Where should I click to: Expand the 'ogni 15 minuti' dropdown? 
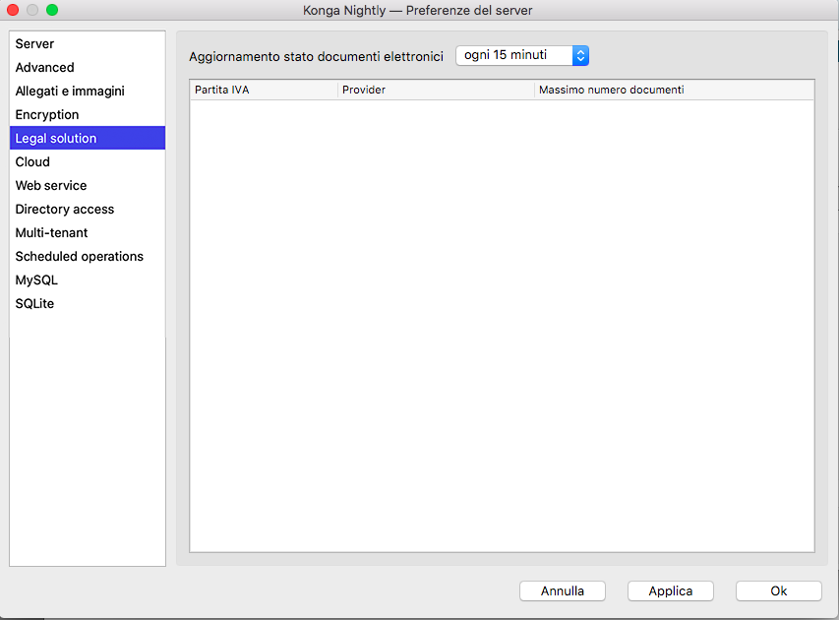click(x=522, y=56)
